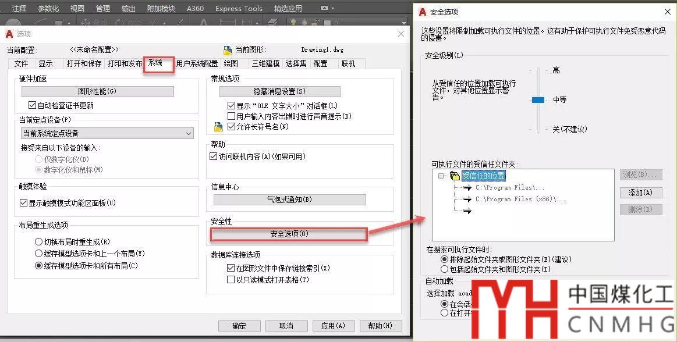Enable 以只读模式打开表格 checkbox
677x342 pixels.
coord(231,279)
